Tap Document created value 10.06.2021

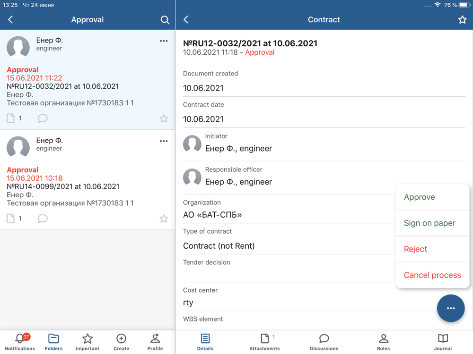coord(203,88)
